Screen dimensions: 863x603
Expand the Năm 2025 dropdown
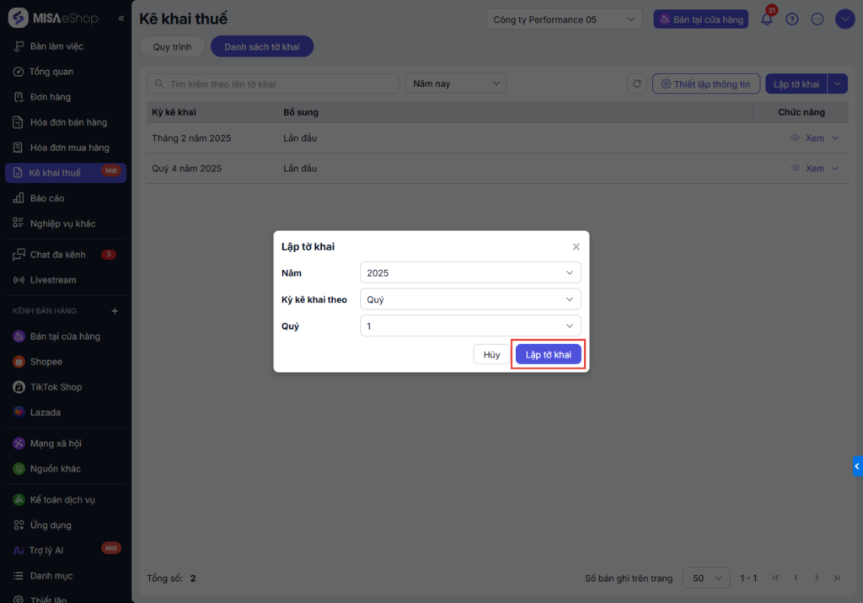click(469, 273)
